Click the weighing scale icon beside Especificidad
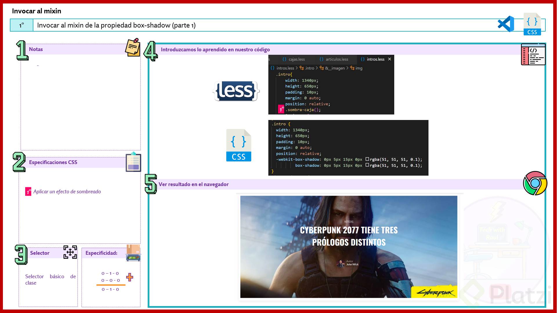The image size is (557, 313). [133, 253]
